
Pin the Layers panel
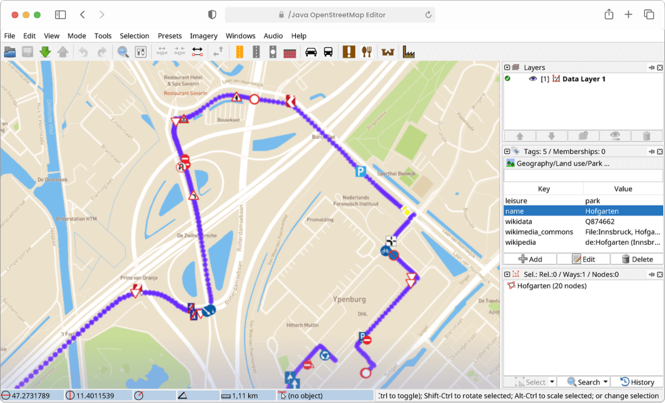pos(652,68)
